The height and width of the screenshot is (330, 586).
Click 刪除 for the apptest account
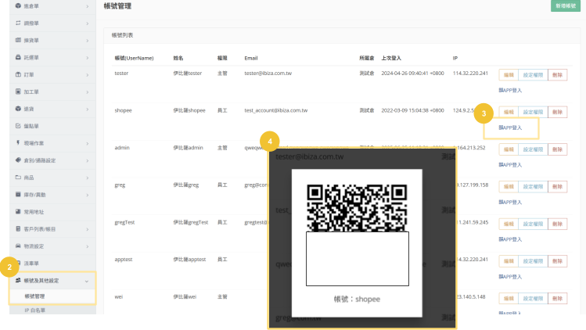point(558,261)
